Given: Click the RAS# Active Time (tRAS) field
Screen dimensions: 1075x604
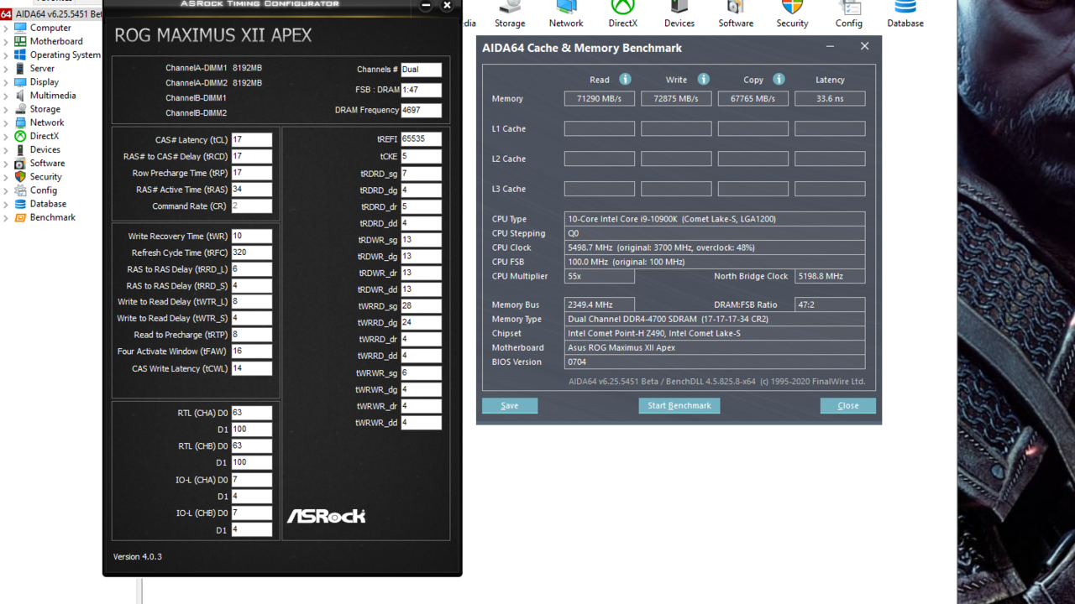Looking at the screenshot, I should point(252,190).
